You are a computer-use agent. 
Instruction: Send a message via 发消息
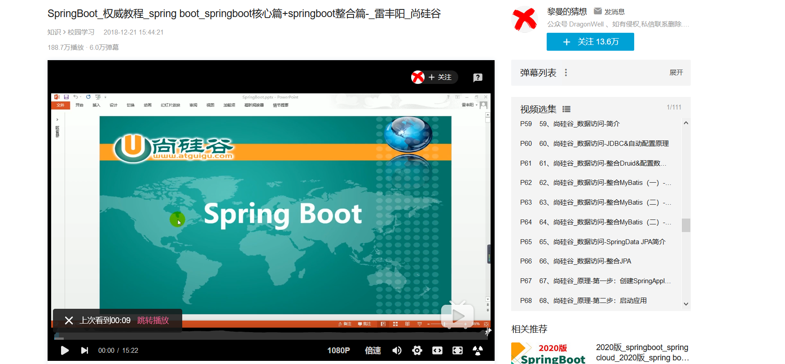click(x=614, y=12)
